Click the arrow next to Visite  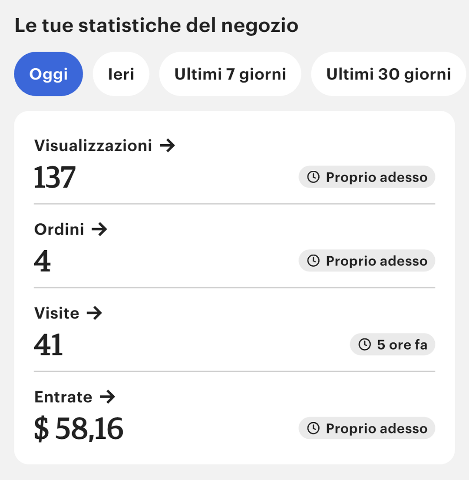point(94,313)
